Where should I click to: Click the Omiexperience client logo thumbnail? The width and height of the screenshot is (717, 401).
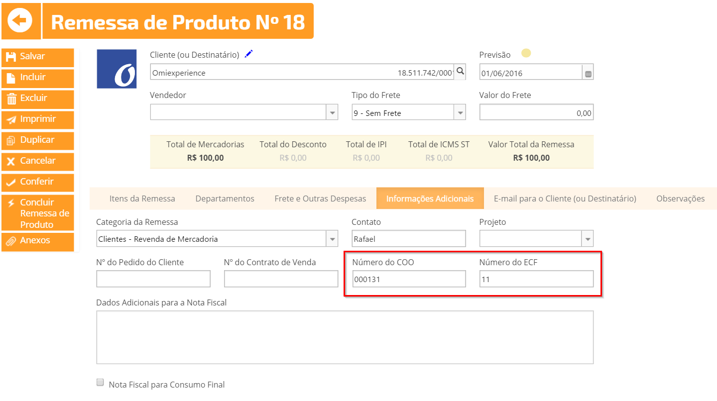[x=117, y=69]
